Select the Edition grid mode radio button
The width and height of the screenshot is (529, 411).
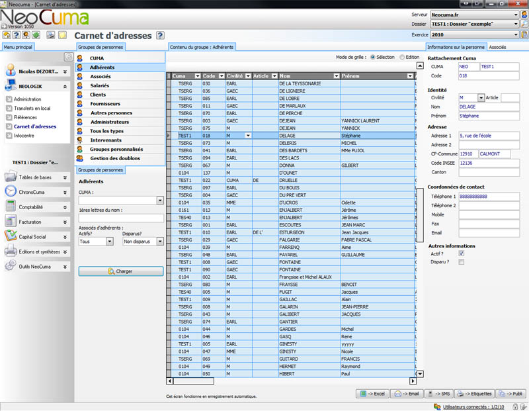coord(402,57)
